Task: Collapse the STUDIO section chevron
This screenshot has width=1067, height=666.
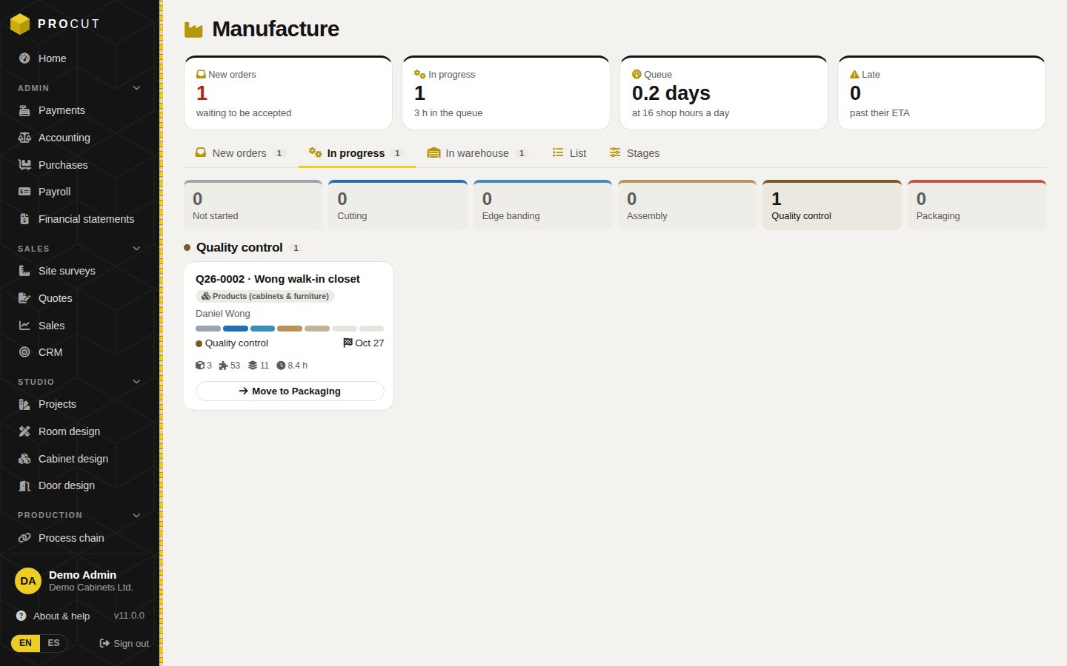Action: pyautogui.click(x=136, y=382)
